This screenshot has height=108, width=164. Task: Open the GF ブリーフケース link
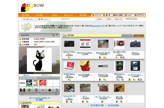[103, 97]
